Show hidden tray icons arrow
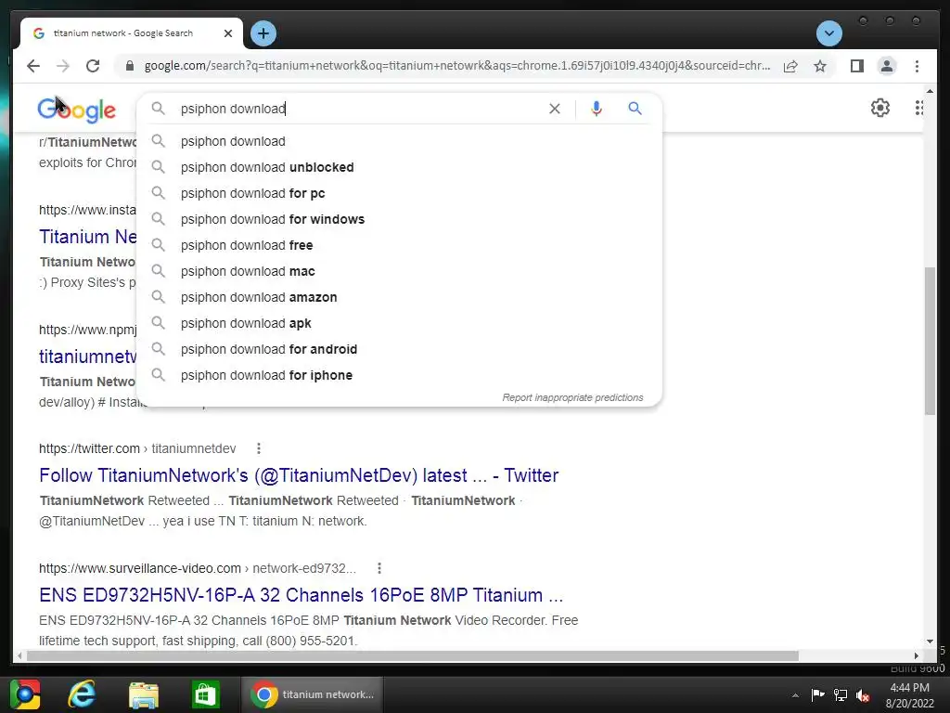The width and height of the screenshot is (950, 713). pyautogui.click(x=795, y=695)
